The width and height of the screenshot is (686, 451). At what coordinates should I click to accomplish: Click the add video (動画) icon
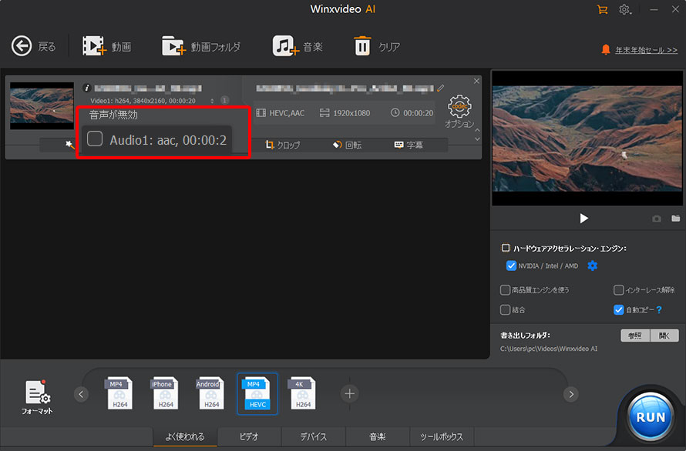tap(96, 46)
